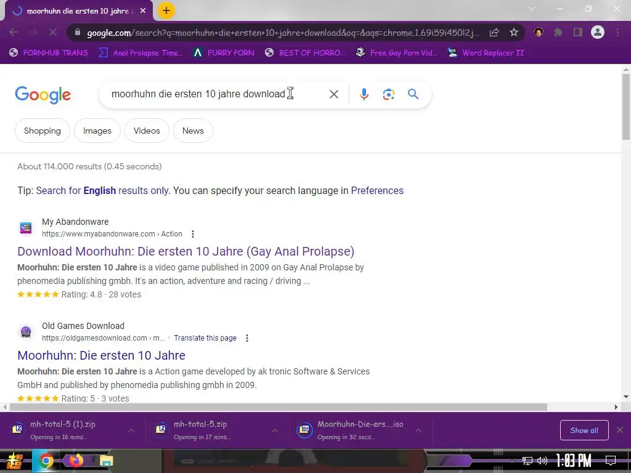Screen dimensions: 631x473
Task: Bookmark this page with the star icon
Action: click(514, 33)
